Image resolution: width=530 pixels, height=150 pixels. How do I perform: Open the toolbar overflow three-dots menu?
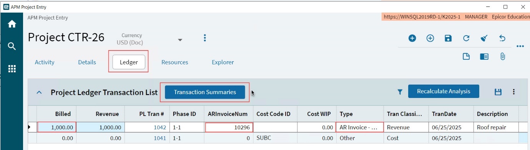click(520, 46)
